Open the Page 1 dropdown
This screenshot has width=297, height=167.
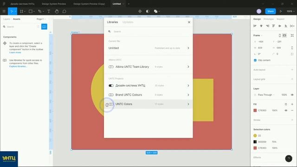click(41, 19)
